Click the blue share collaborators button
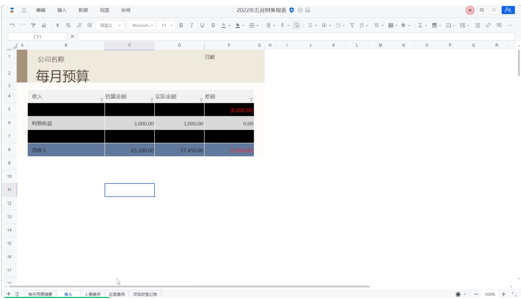The width and height of the screenshot is (521, 299). coord(508,10)
